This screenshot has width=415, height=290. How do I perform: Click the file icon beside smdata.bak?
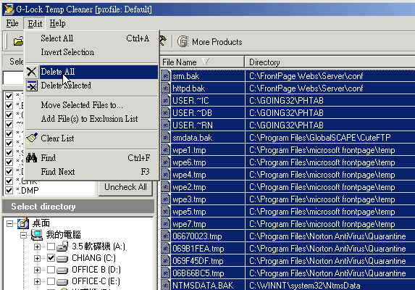pyautogui.click(x=165, y=138)
